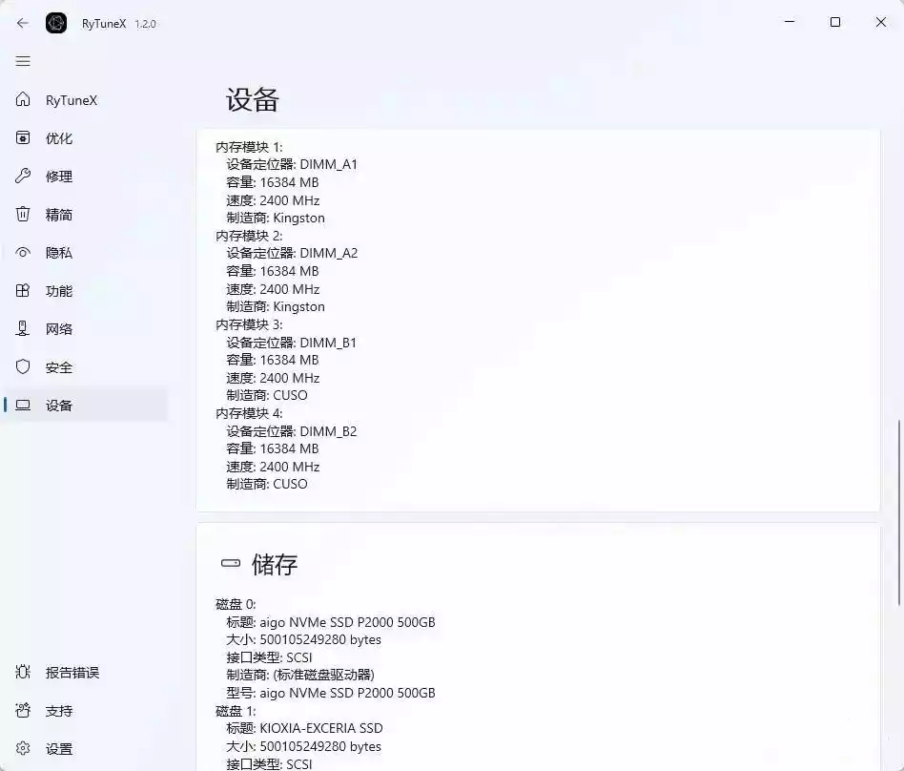This screenshot has height=771, width=904.
Task: Click the 储存 (Storage) drive icon
Action: 230,562
